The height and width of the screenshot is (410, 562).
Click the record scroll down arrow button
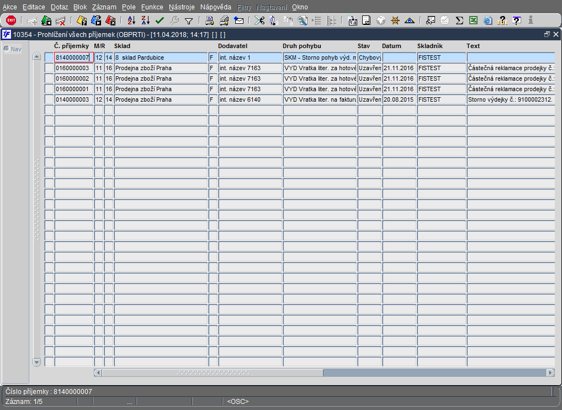pos(36,361)
